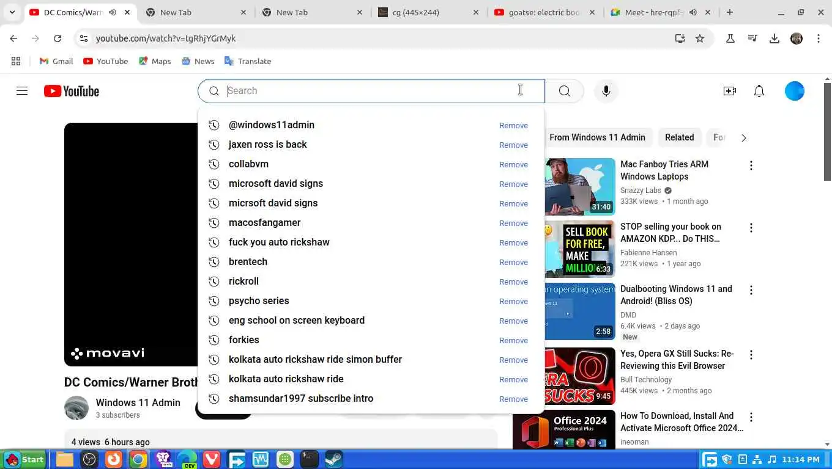The image size is (832, 469).
Task: Click the address bar URL
Action: [166, 38]
